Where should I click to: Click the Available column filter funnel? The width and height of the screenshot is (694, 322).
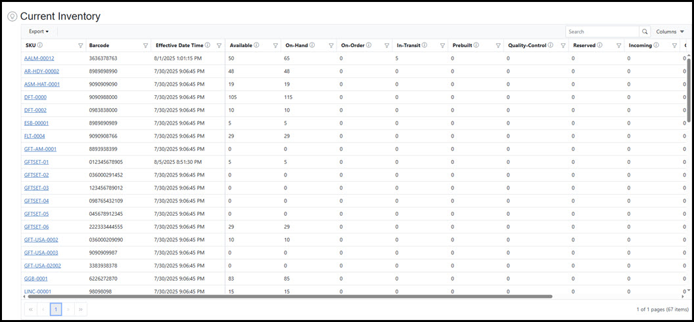[274, 46]
